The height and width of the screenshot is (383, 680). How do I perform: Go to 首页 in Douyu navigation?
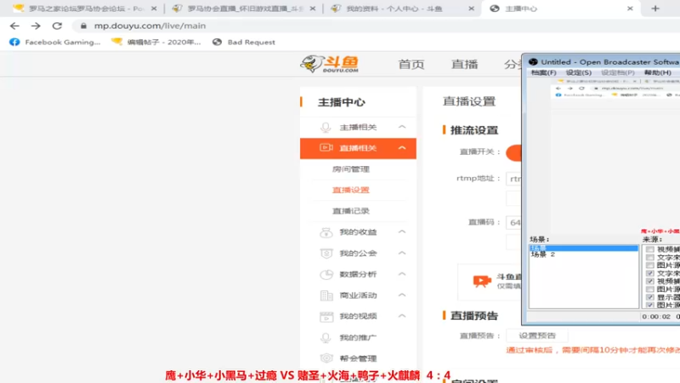click(x=411, y=65)
